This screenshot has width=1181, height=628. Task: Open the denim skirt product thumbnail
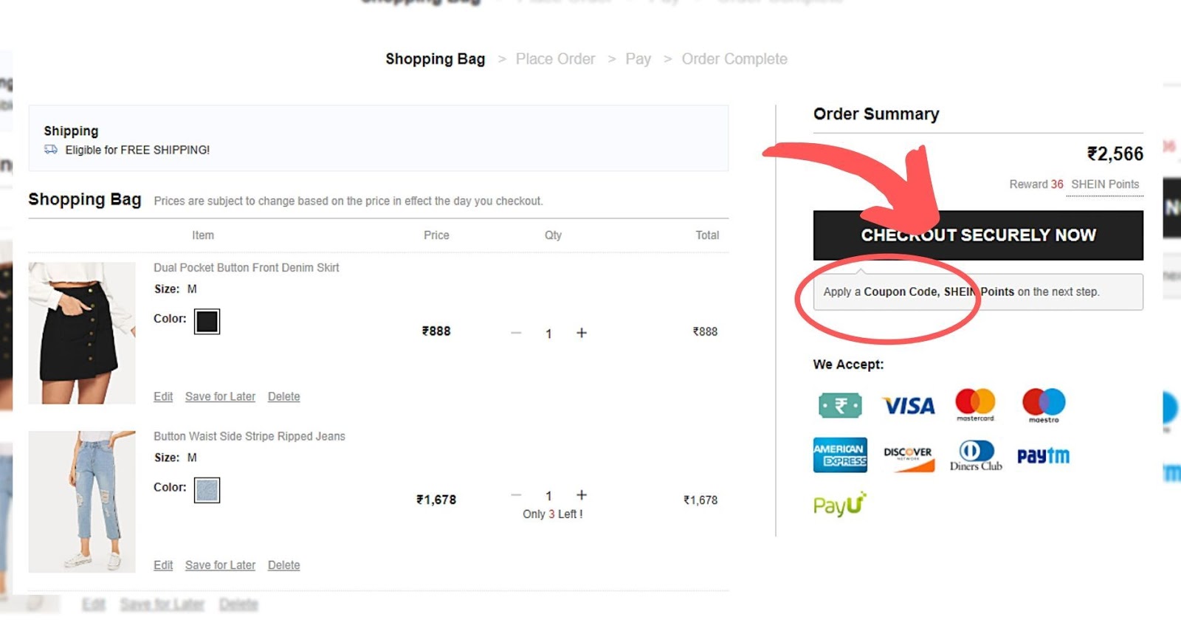tap(82, 332)
